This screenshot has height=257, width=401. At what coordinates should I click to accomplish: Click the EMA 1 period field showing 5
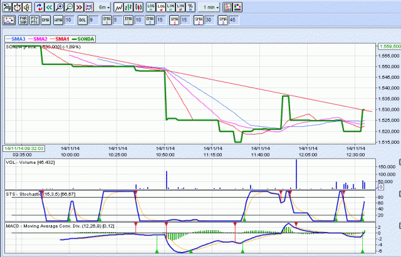pyautogui.click(x=117, y=20)
